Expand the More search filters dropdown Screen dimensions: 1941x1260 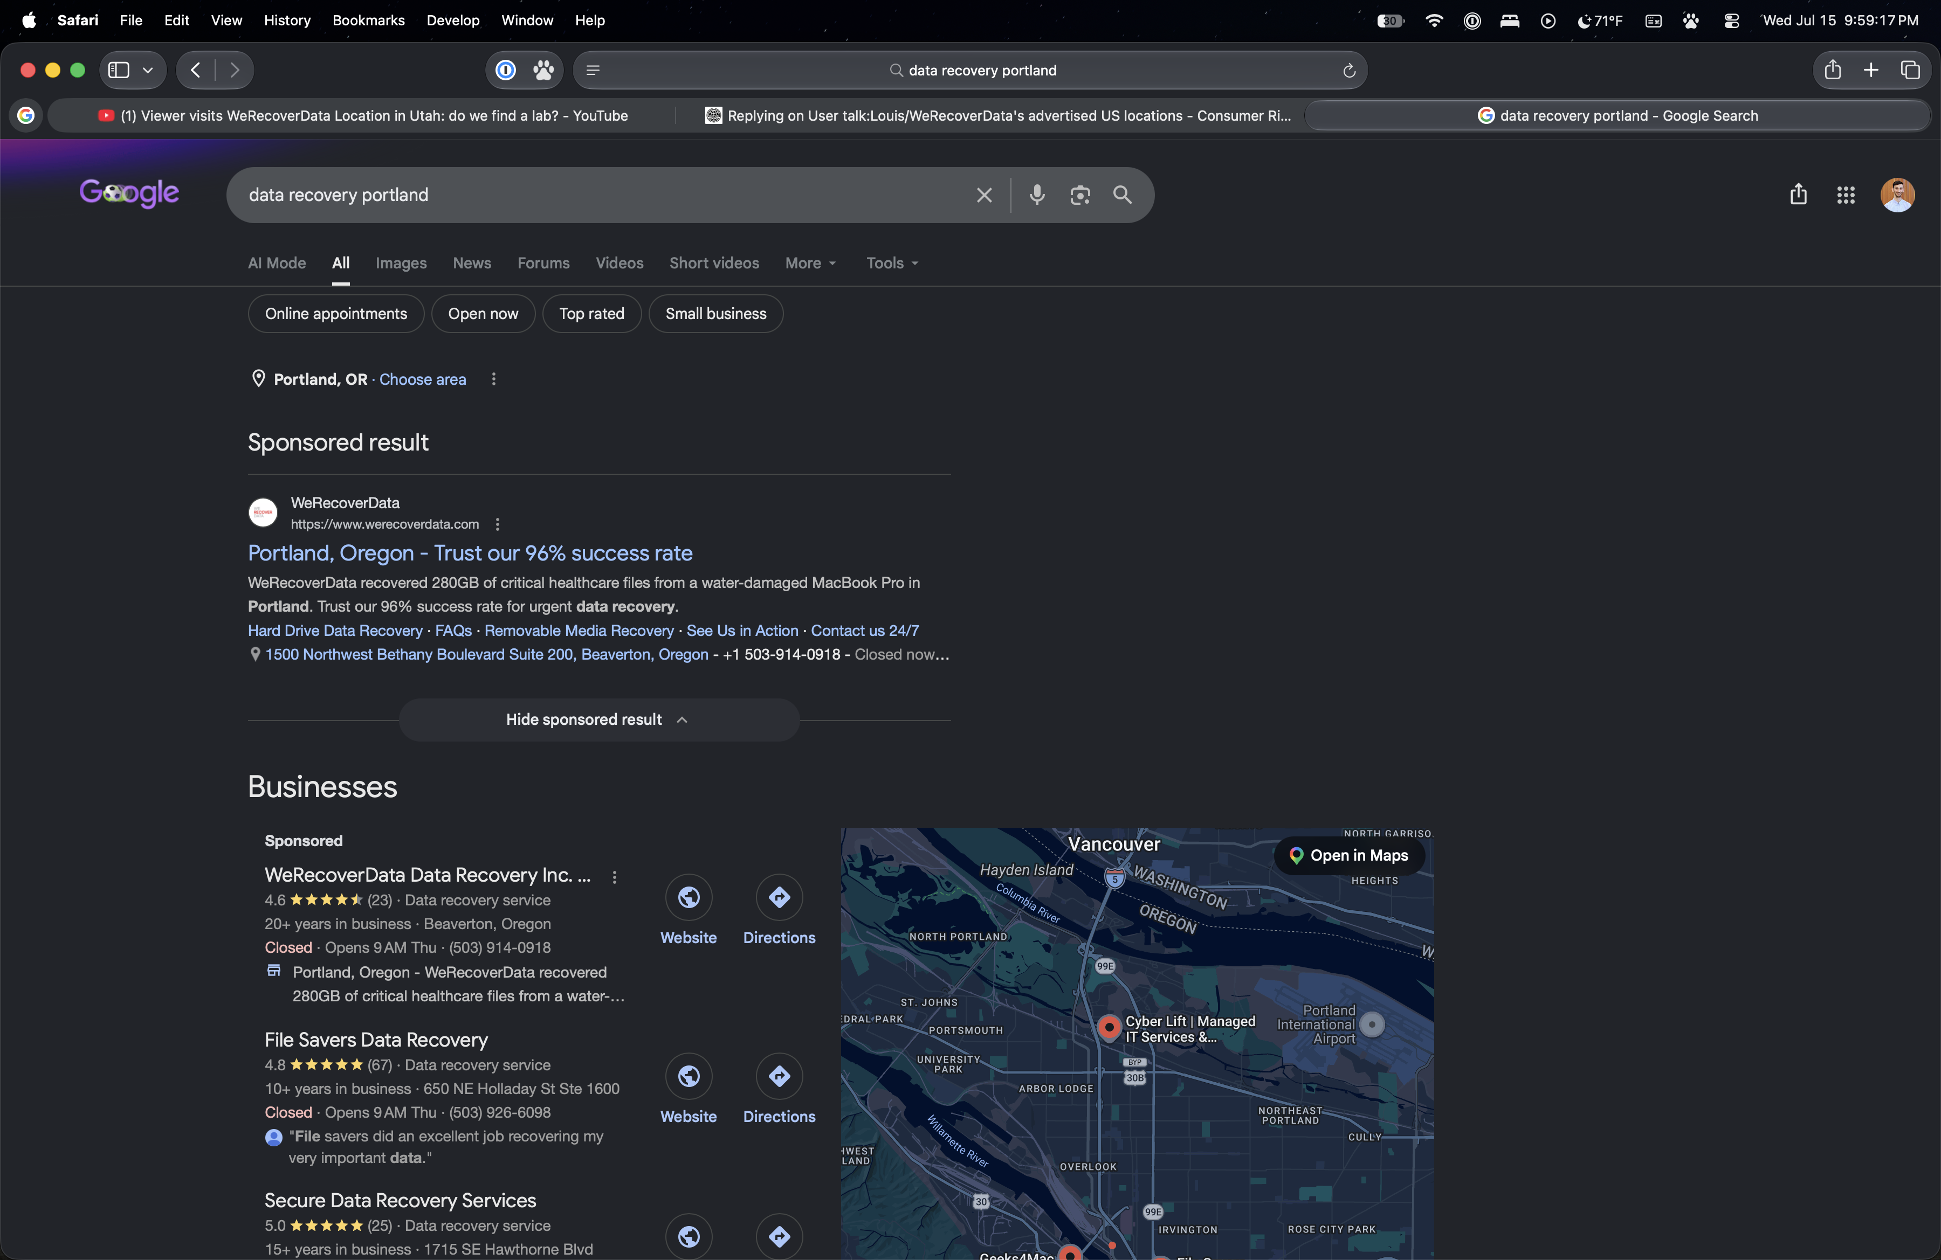pos(811,263)
